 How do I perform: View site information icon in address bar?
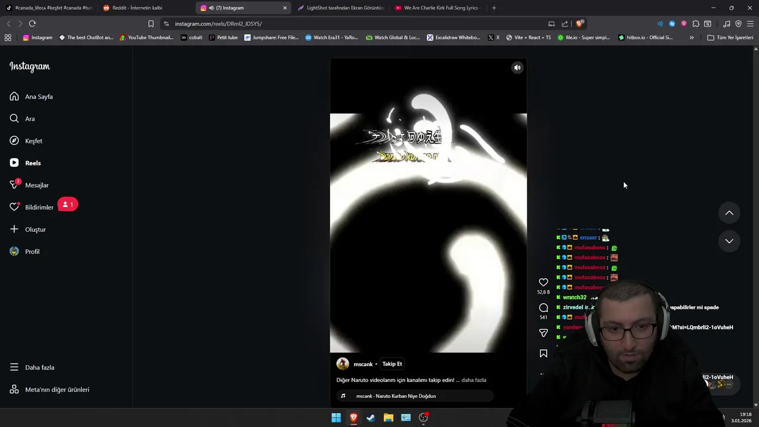click(167, 24)
